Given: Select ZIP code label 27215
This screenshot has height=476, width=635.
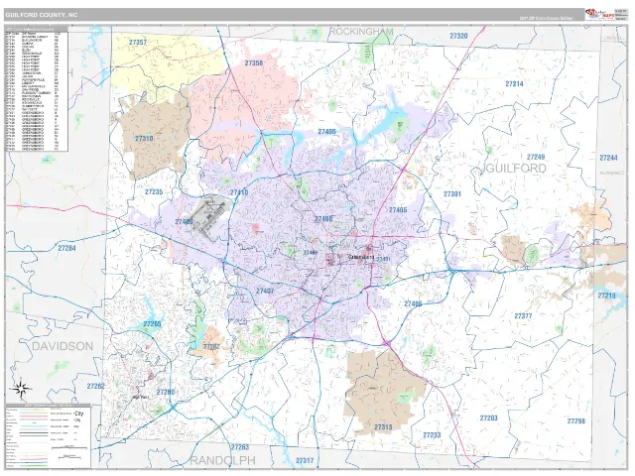Looking at the screenshot, I should coord(606,296).
